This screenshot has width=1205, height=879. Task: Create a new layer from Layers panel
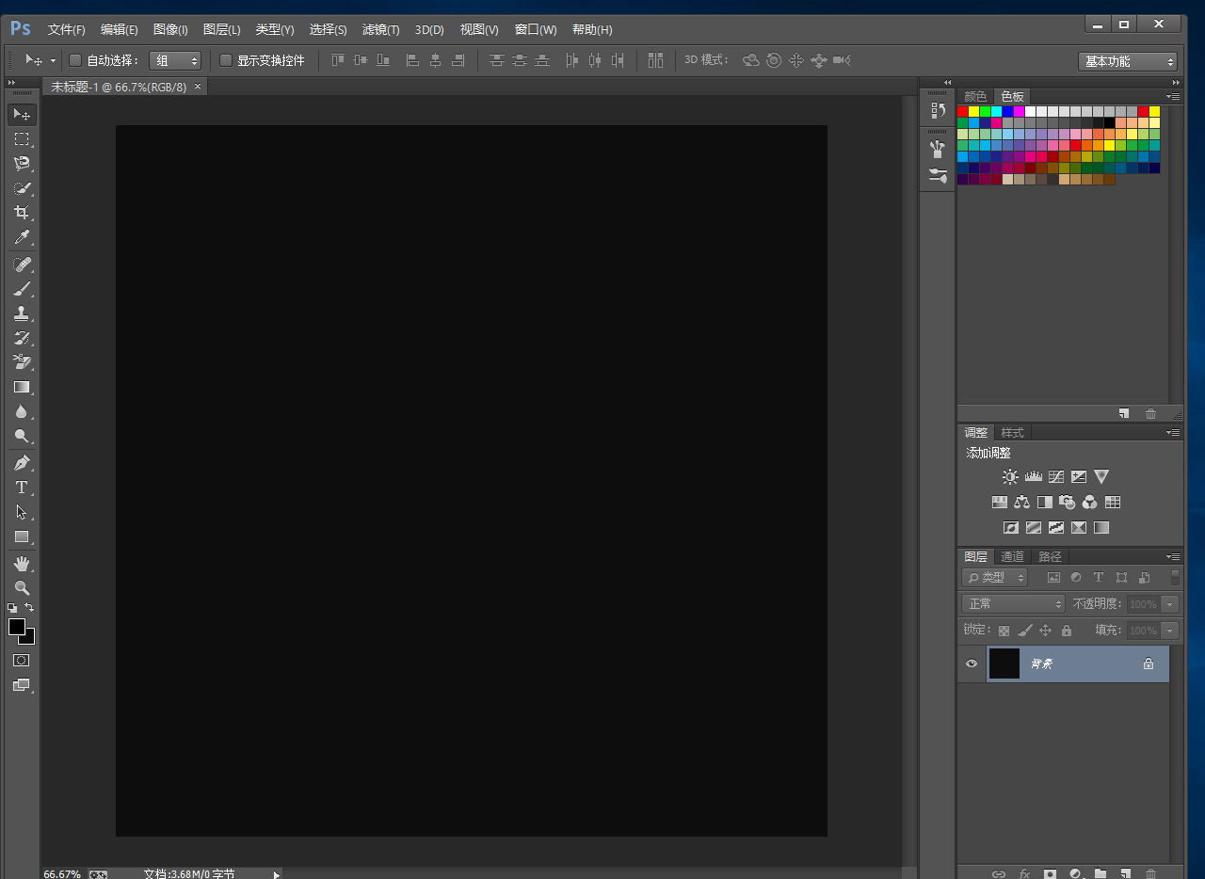click(1126, 873)
